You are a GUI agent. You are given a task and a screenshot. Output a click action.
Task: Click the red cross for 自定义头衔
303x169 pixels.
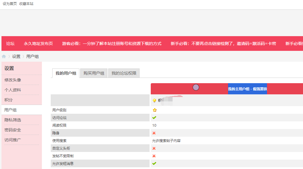(x=154, y=148)
